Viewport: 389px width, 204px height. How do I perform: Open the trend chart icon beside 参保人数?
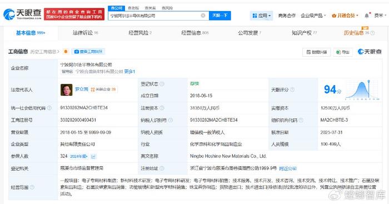pyautogui.click(x=93, y=156)
